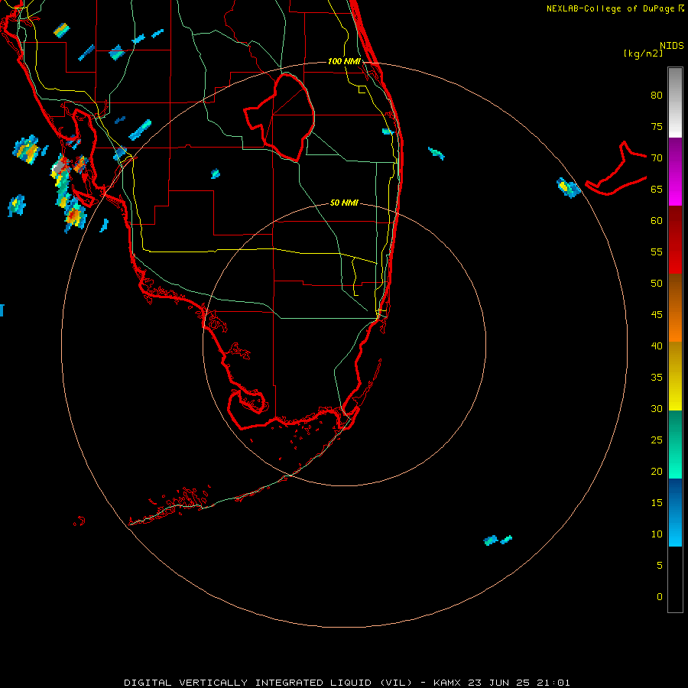The height and width of the screenshot is (688, 688).
Task: Click the blue segment of the color bar
Action: click(675, 512)
